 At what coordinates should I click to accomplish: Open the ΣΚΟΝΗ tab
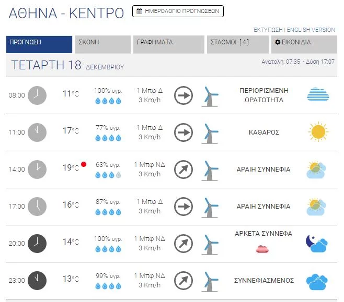click(104, 43)
